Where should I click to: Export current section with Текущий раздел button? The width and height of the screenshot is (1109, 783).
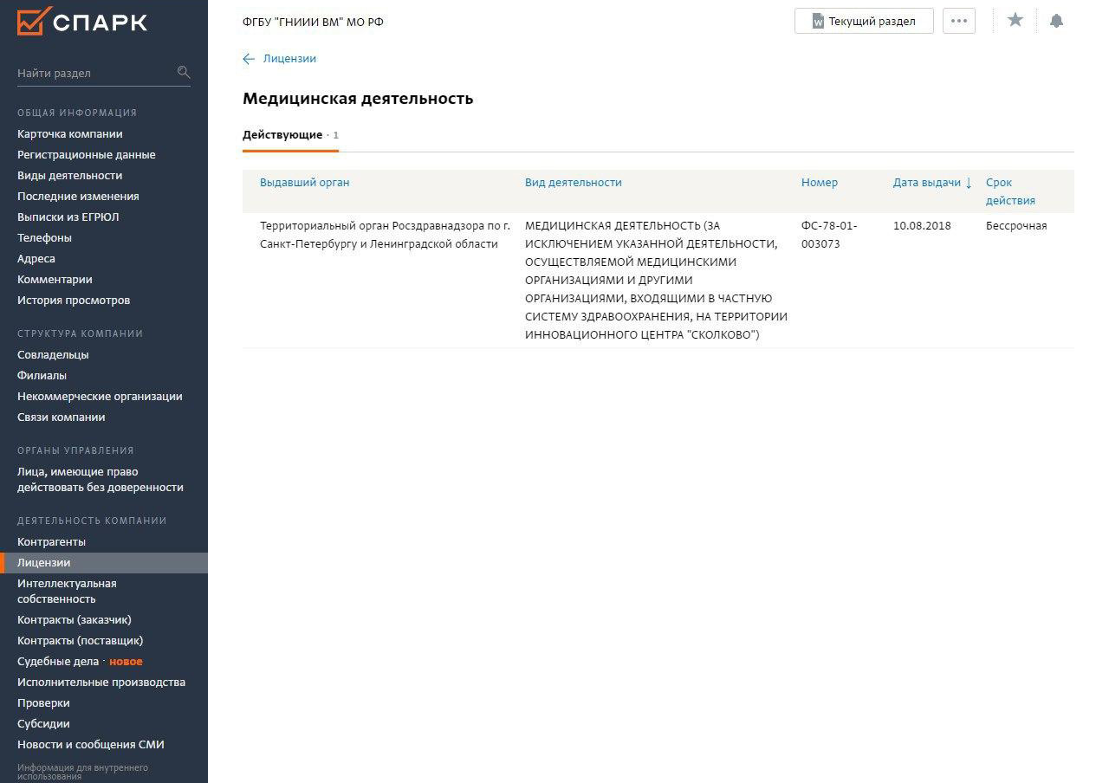point(864,21)
